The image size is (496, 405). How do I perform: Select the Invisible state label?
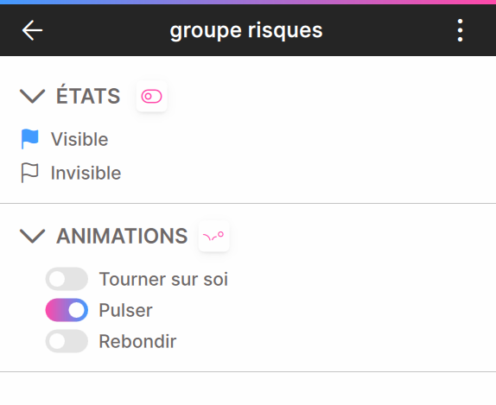[x=86, y=173]
